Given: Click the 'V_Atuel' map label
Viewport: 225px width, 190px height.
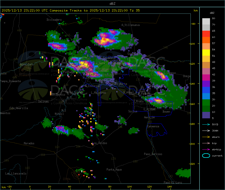Looking at the screenshot, I should point(128,92).
